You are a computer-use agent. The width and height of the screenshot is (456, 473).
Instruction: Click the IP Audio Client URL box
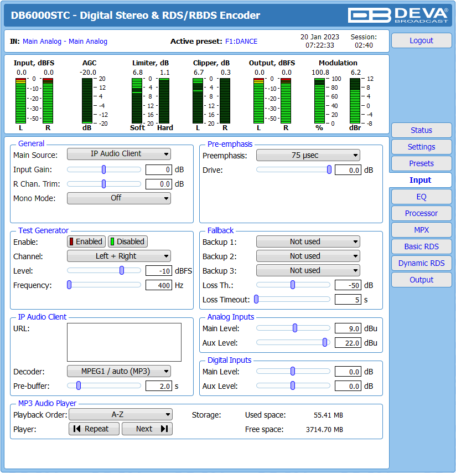point(124,342)
